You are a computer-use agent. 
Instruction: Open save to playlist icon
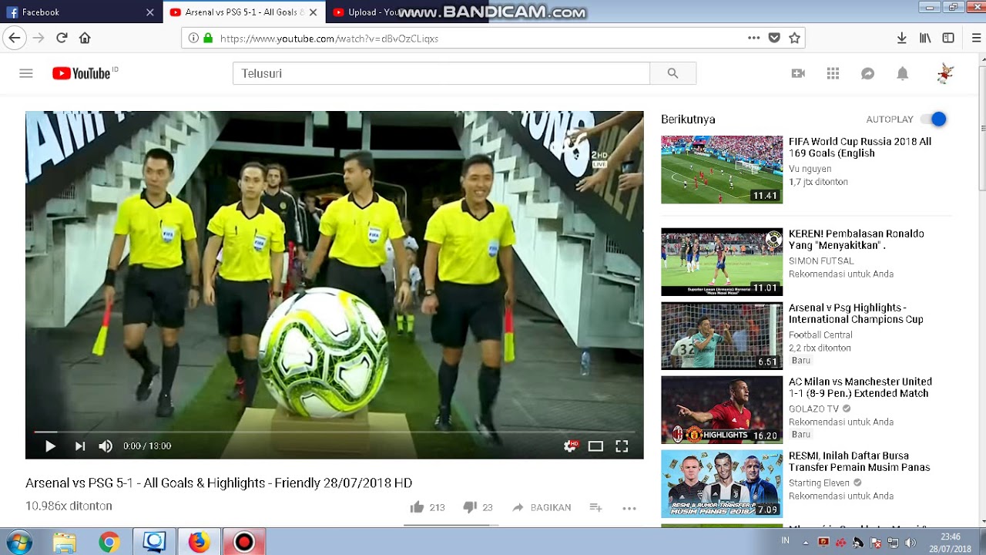click(595, 507)
